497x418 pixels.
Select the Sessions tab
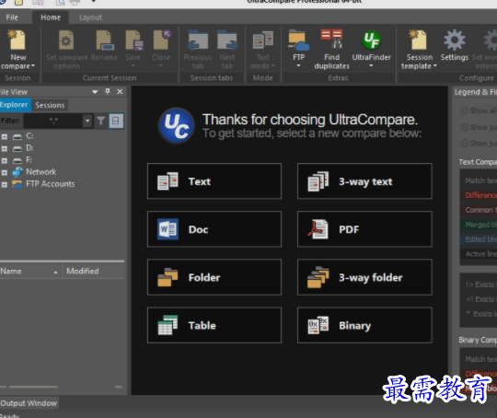[50, 105]
